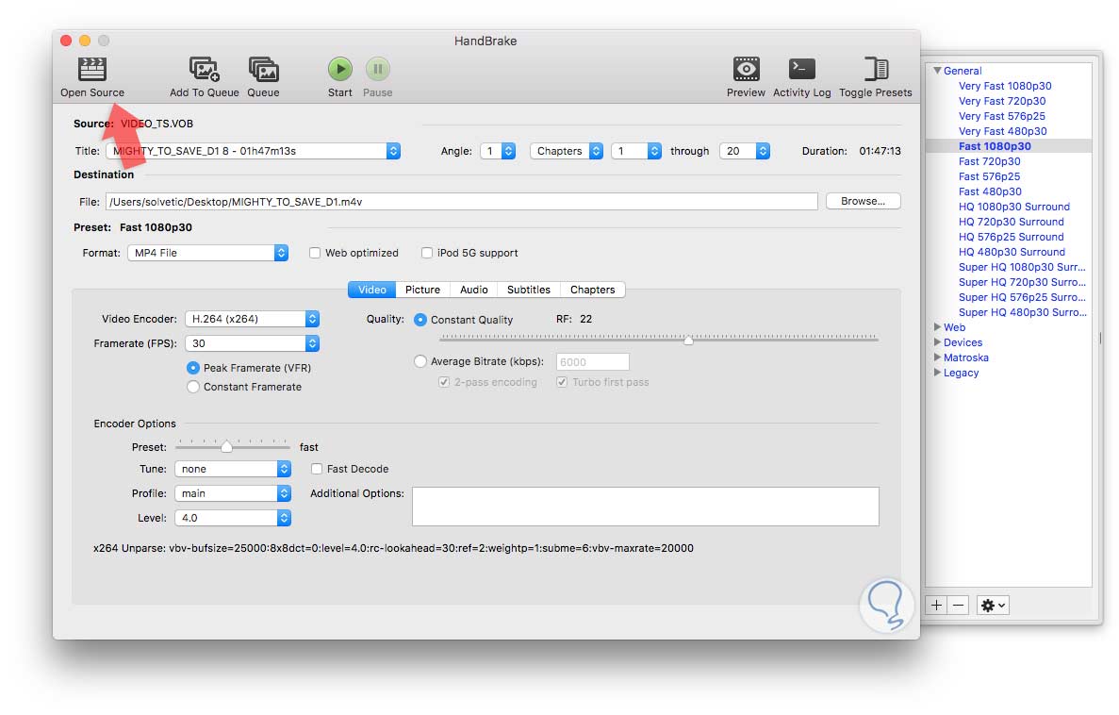The height and width of the screenshot is (715, 1119).
Task: Start encoding with green play button
Action: click(x=339, y=69)
